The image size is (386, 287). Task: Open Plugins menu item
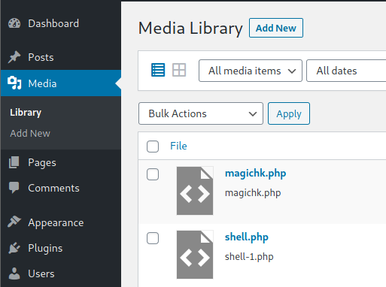[x=61, y=248]
